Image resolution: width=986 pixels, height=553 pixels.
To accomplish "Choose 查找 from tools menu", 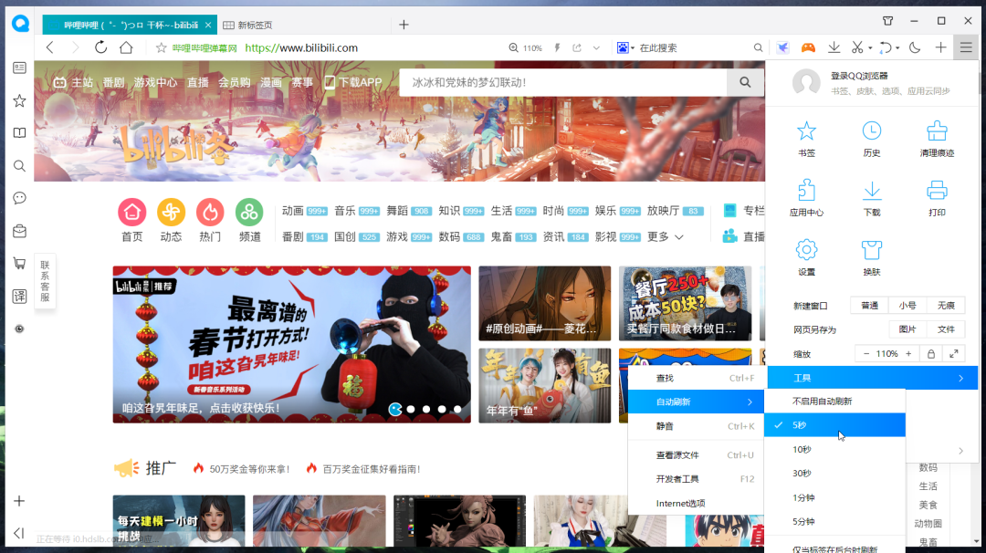I will coord(696,378).
